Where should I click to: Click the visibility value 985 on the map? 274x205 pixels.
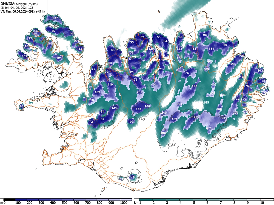coord(206,102)
